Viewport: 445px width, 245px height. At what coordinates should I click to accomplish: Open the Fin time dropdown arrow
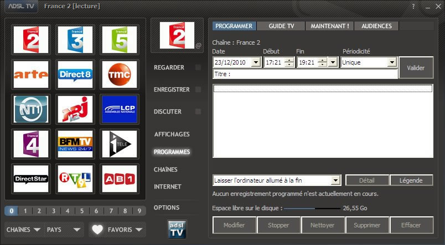pyautogui.click(x=333, y=62)
